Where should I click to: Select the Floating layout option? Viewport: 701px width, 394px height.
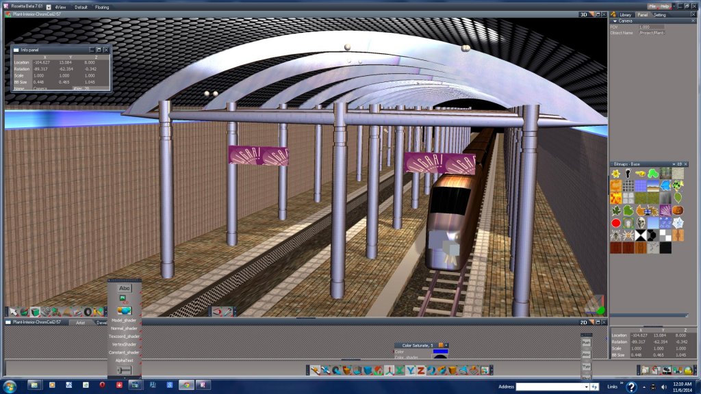[x=102, y=7]
